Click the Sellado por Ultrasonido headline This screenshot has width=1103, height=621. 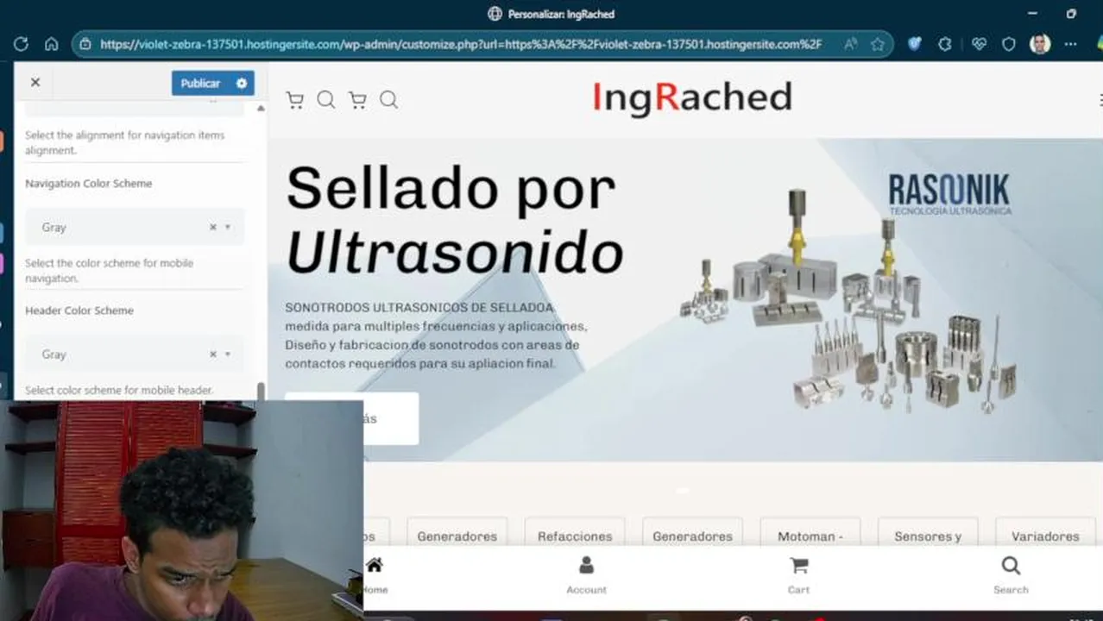click(x=455, y=220)
